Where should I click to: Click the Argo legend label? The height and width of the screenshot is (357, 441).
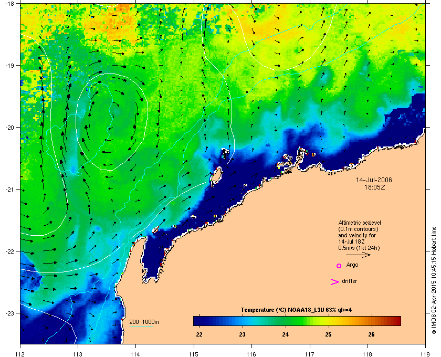click(352, 265)
